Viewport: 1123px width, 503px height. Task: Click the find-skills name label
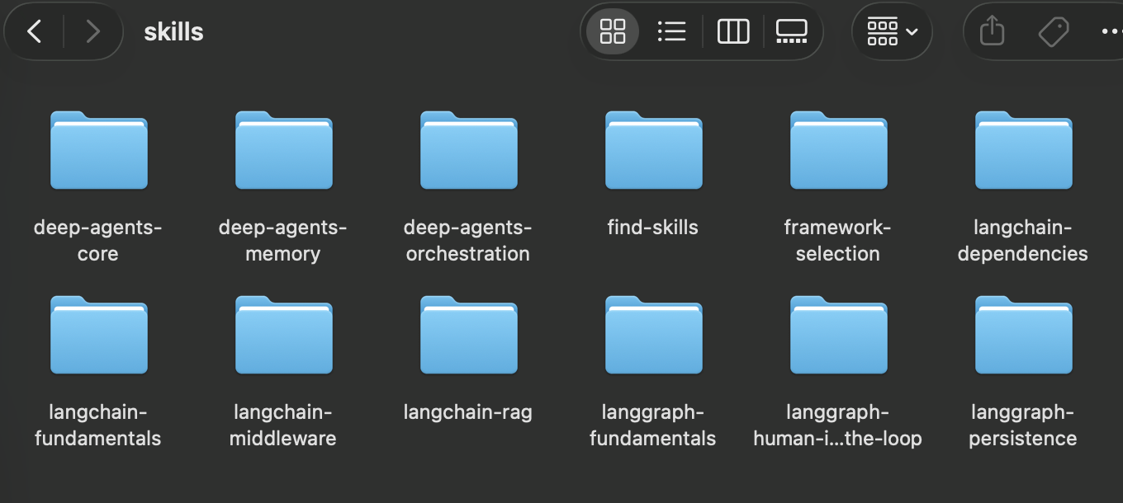coord(653,228)
